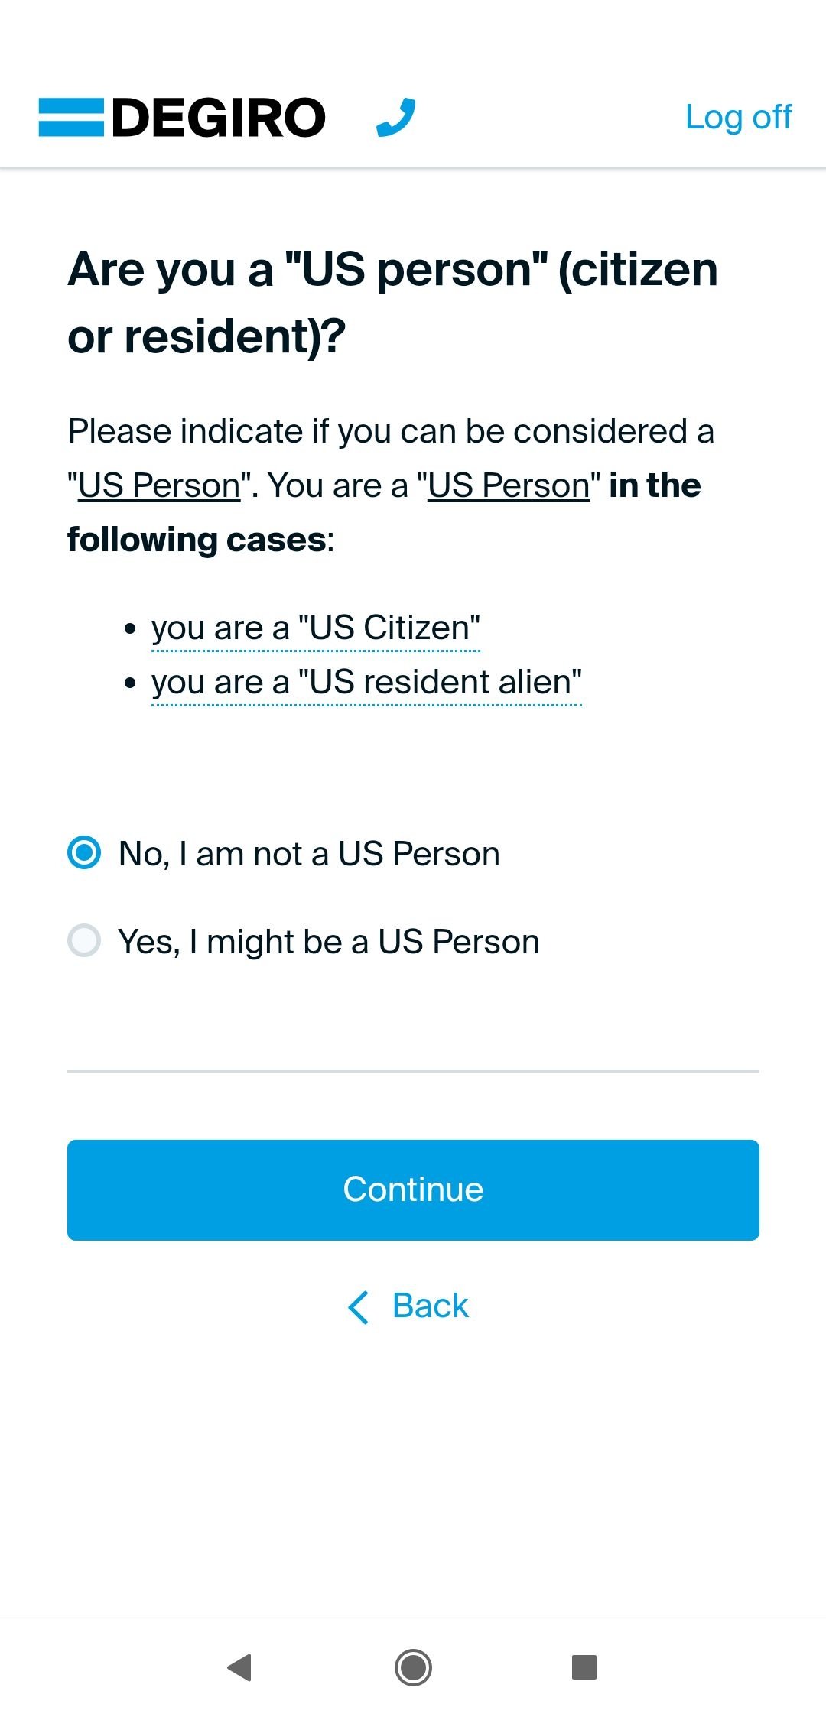The height and width of the screenshot is (1717, 826).
Task: Click the "US person" question heading
Action: point(392,303)
